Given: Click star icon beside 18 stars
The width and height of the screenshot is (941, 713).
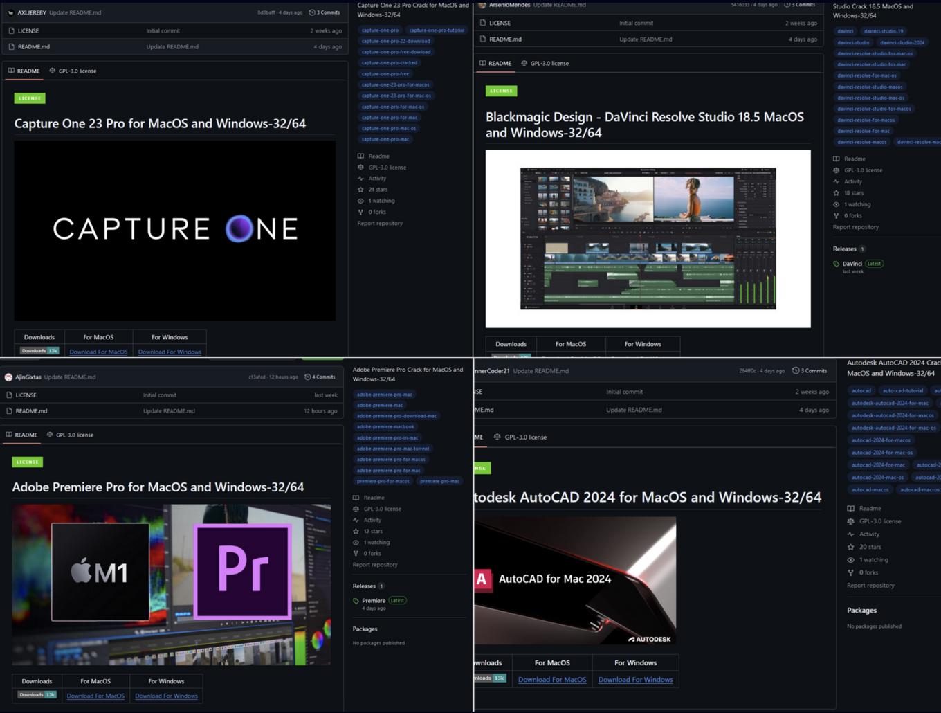Looking at the screenshot, I should pos(837,193).
